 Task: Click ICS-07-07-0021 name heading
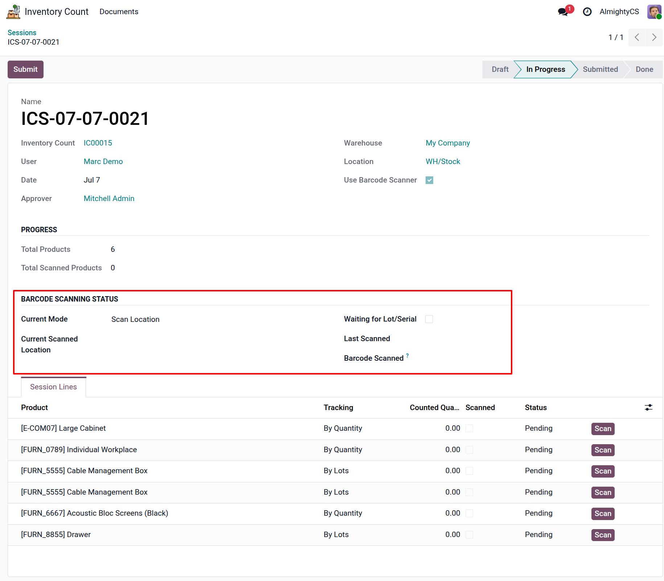85,119
